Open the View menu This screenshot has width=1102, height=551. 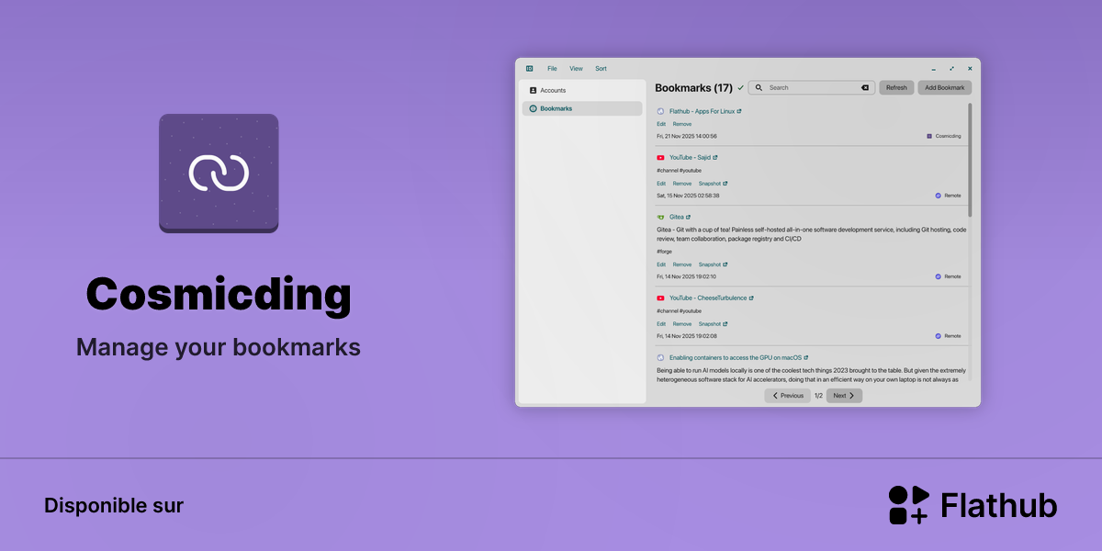tap(576, 69)
